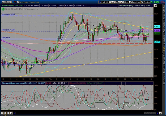Screen dimensions: 166x116
Task: Open the Times And Sales side tab
Action: tap(164, 12)
